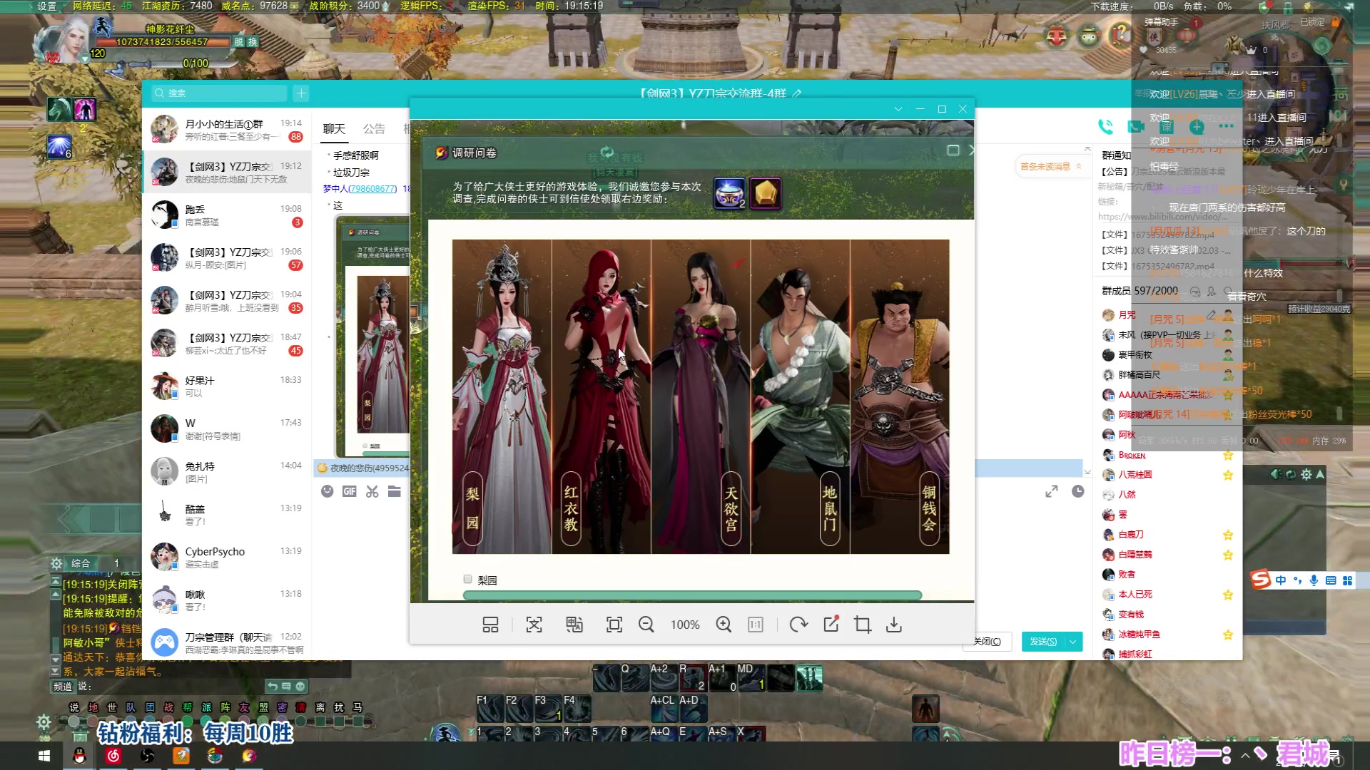Click the folder file-send icon

(394, 491)
